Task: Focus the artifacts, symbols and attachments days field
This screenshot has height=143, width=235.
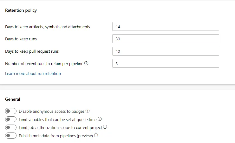Action: pyautogui.click(x=166, y=27)
